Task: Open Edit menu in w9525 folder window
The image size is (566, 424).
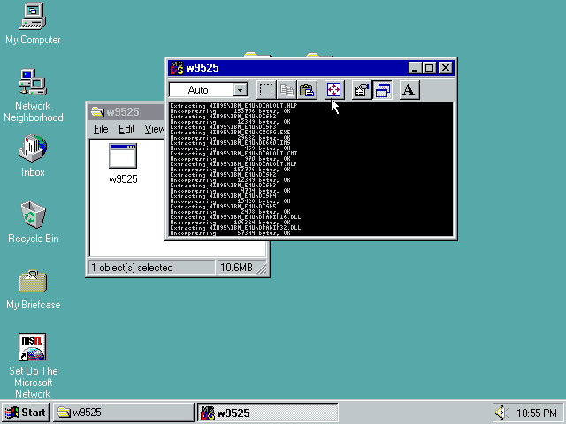Action: point(126,129)
